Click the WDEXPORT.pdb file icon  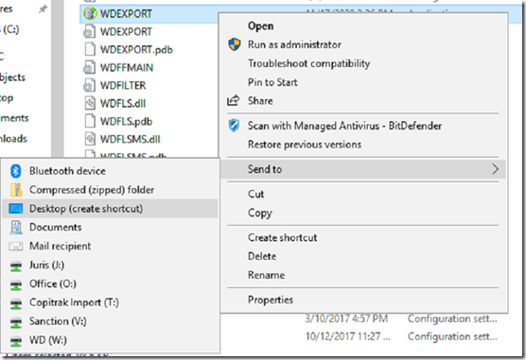90,50
